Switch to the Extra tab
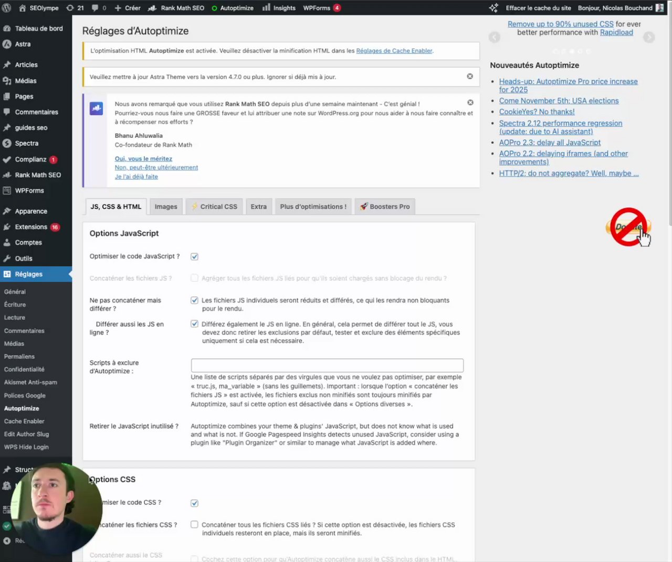 pyautogui.click(x=258, y=207)
